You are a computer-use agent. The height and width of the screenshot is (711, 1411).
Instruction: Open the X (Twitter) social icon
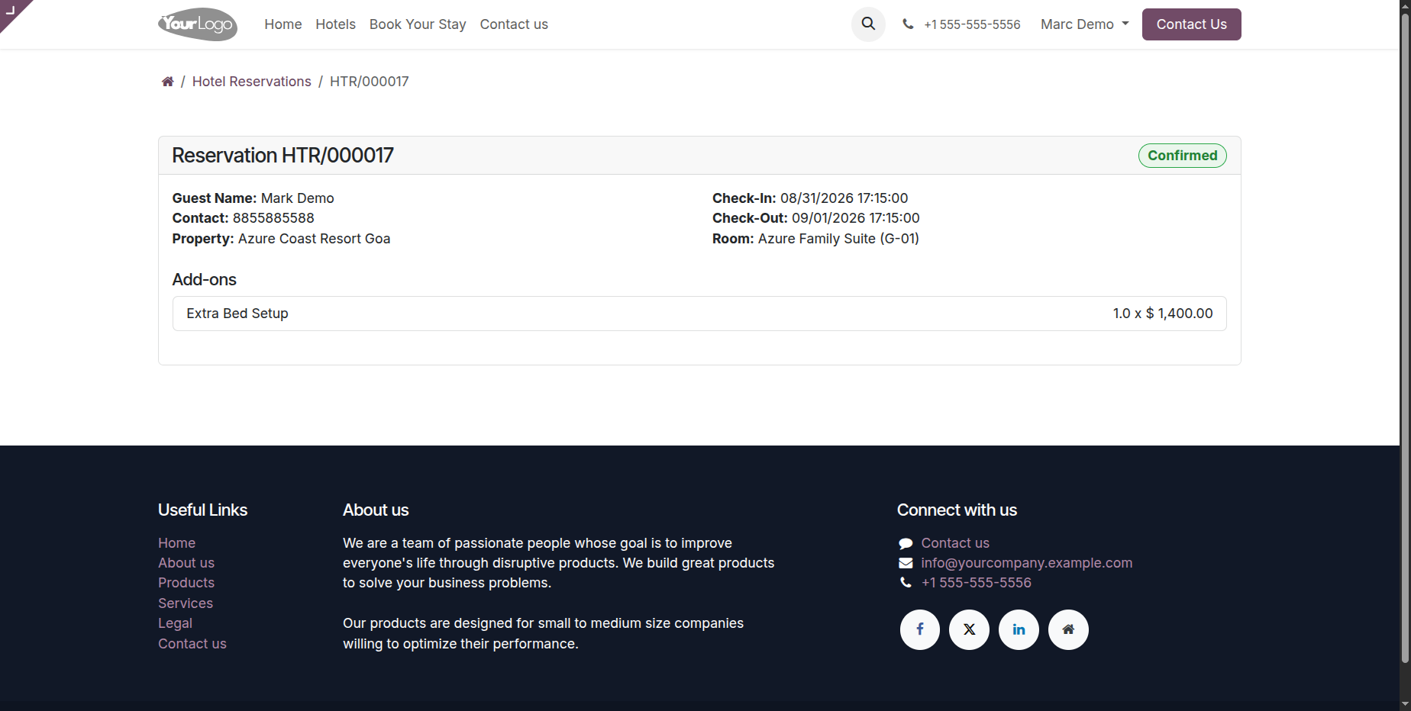click(x=969, y=629)
